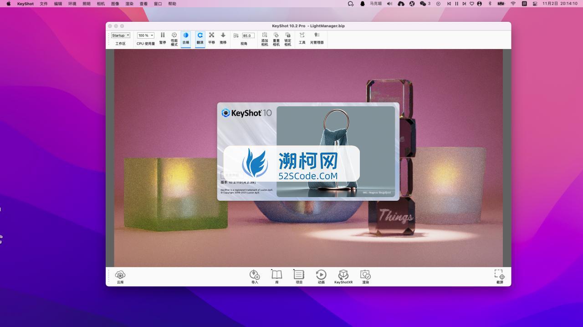
Task: Open the 编辑 menu
Action: tap(58, 4)
